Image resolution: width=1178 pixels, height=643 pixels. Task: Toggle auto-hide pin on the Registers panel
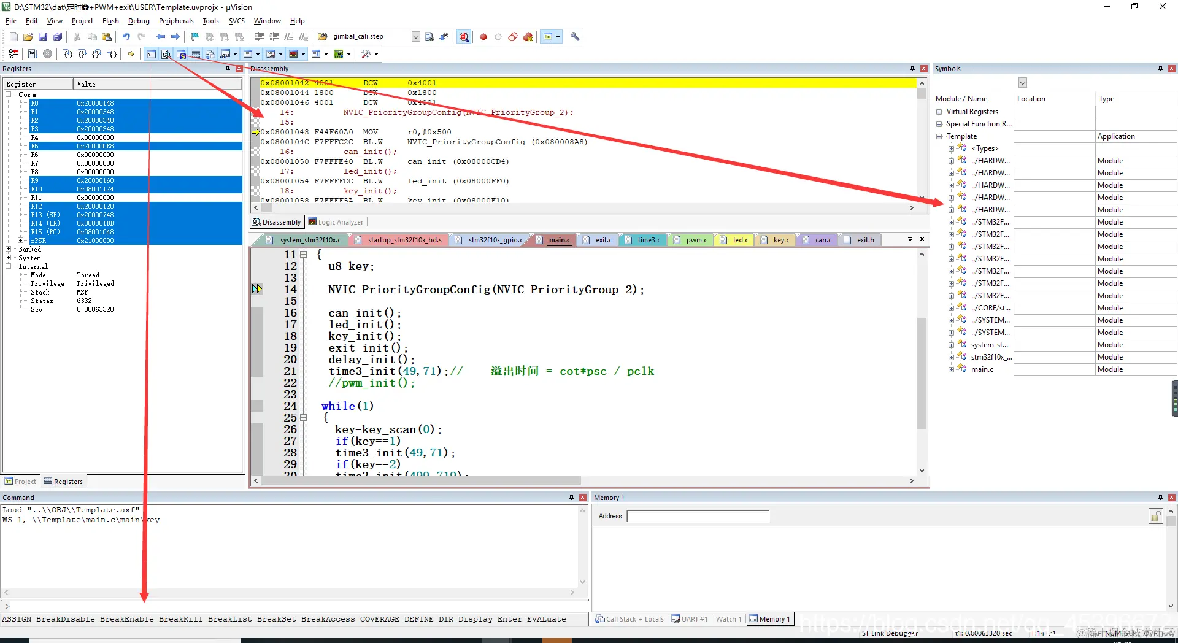(228, 69)
